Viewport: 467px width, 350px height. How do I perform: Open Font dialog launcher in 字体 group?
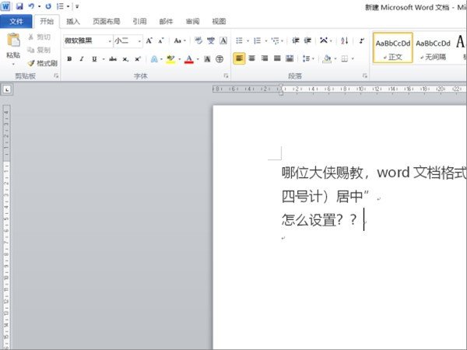click(x=226, y=76)
